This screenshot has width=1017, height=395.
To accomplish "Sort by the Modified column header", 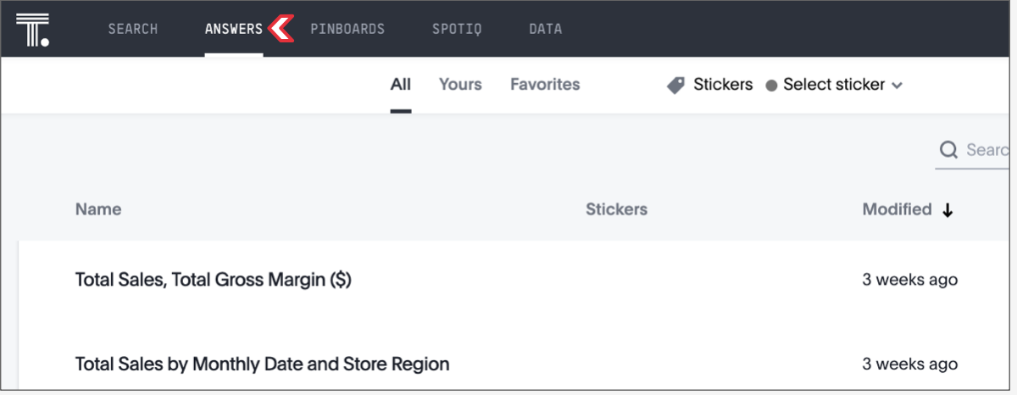I will click(897, 209).
